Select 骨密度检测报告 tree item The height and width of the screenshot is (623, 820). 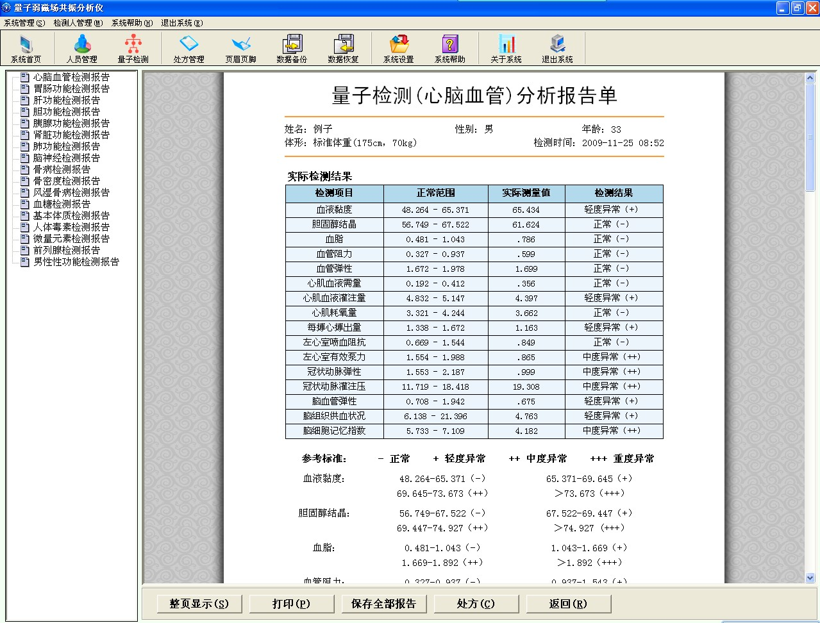point(67,181)
